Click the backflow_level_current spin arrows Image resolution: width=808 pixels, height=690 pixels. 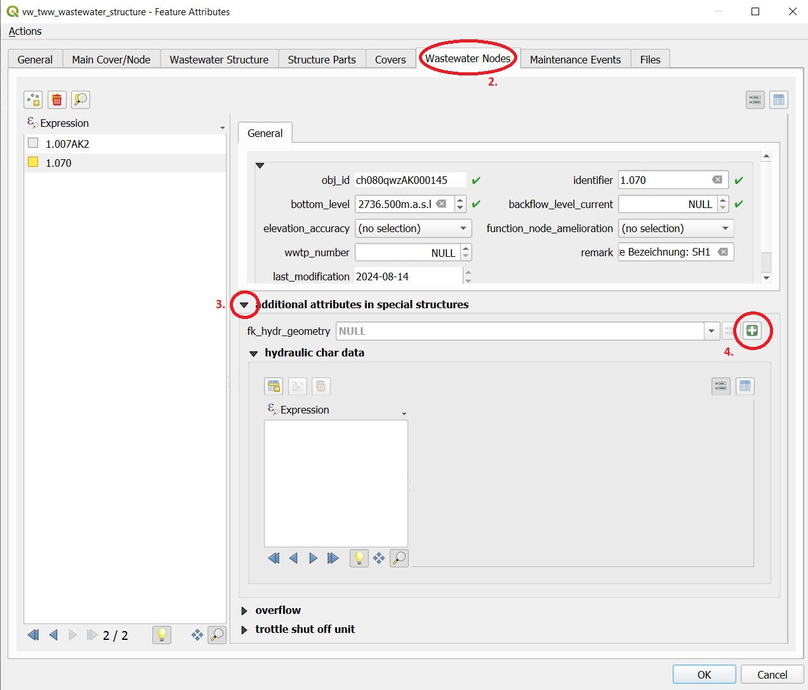click(x=723, y=204)
